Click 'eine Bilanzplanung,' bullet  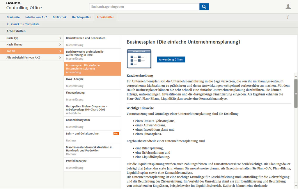pyautogui.click(x=149, y=148)
